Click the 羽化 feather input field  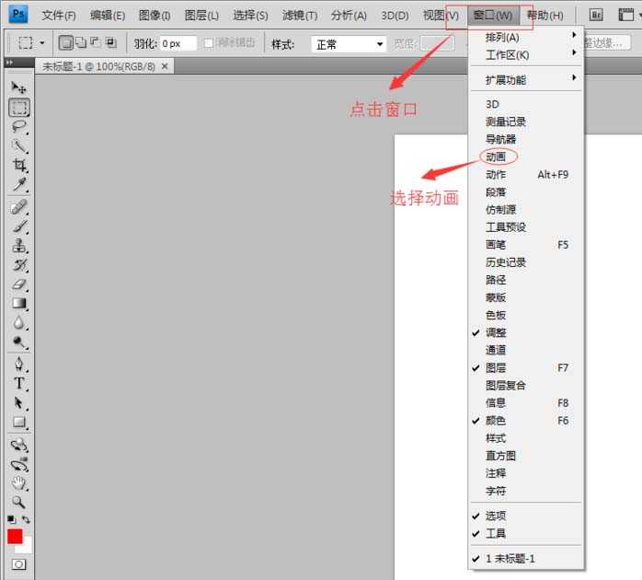(x=178, y=44)
